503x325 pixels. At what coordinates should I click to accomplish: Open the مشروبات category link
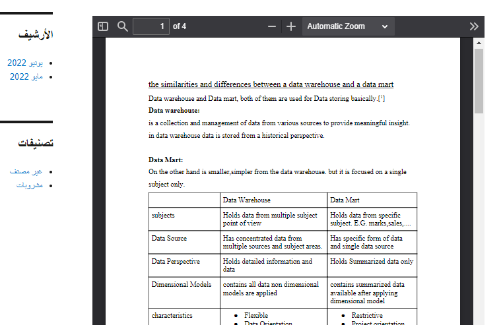[30, 185]
